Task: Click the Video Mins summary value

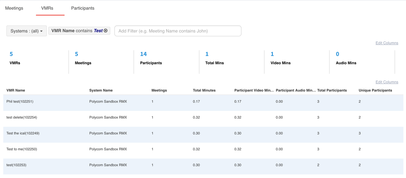Action: click(272, 54)
